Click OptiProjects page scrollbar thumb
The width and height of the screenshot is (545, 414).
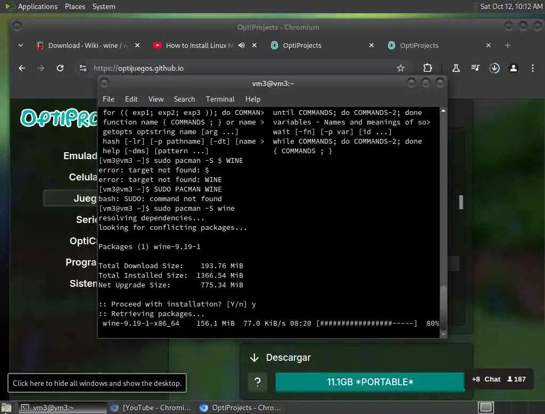click(x=461, y=202)
